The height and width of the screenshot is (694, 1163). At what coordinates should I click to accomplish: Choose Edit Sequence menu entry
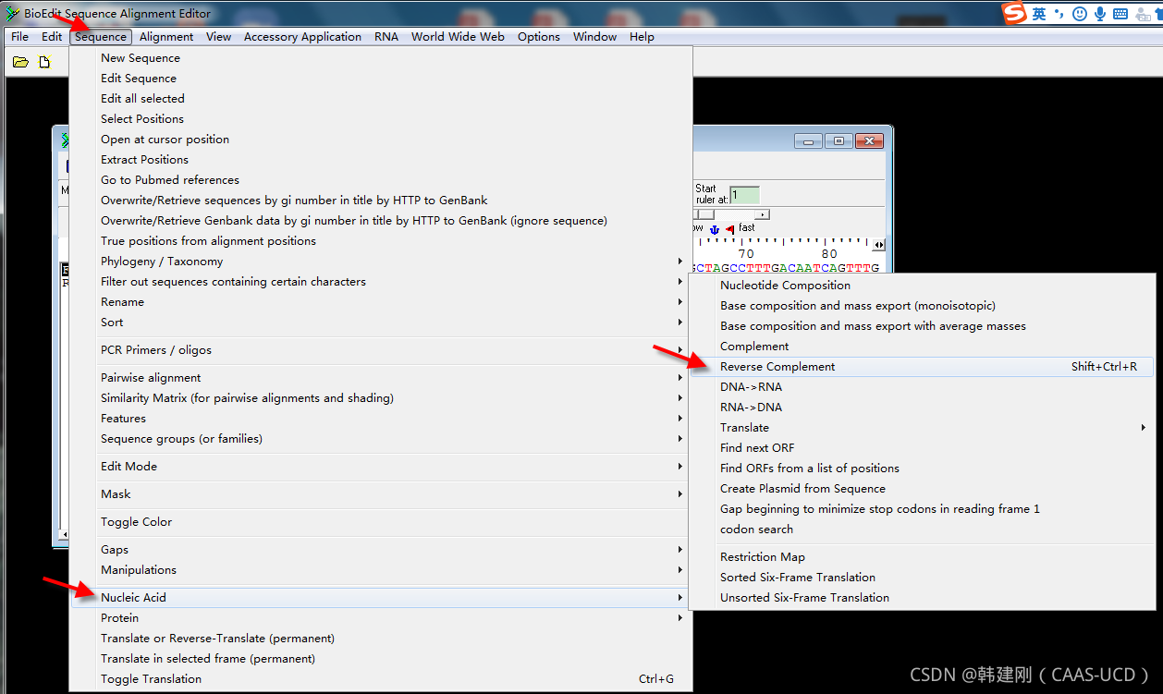pos(380,79)
